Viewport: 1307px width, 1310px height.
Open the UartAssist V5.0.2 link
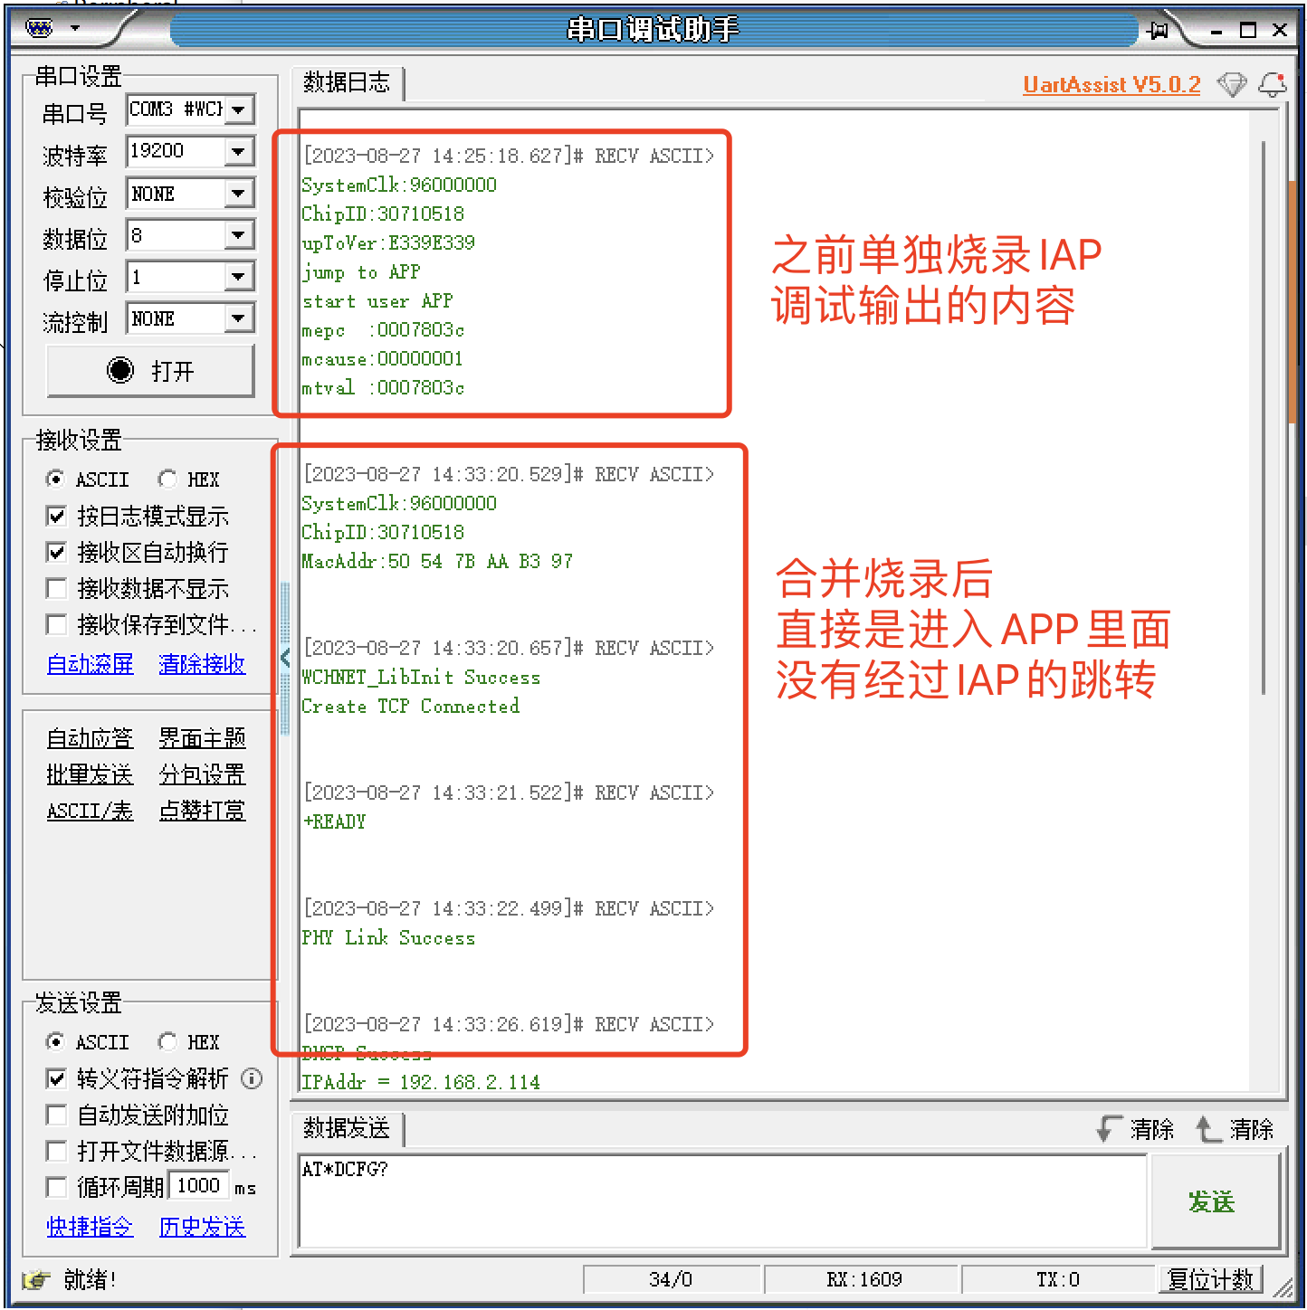click(1111, 84)
